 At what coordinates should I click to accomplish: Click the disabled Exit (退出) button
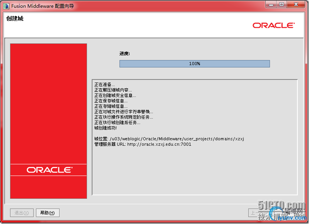pyautogui.click(x=22, y=213)
